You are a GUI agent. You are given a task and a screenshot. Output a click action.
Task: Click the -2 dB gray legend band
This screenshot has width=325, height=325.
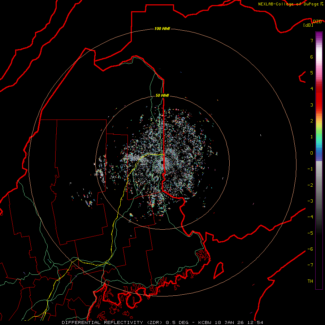319,185
